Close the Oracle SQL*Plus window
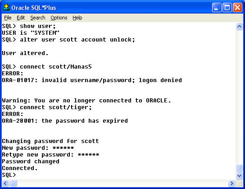245x189 pixels. click(237, 8)
